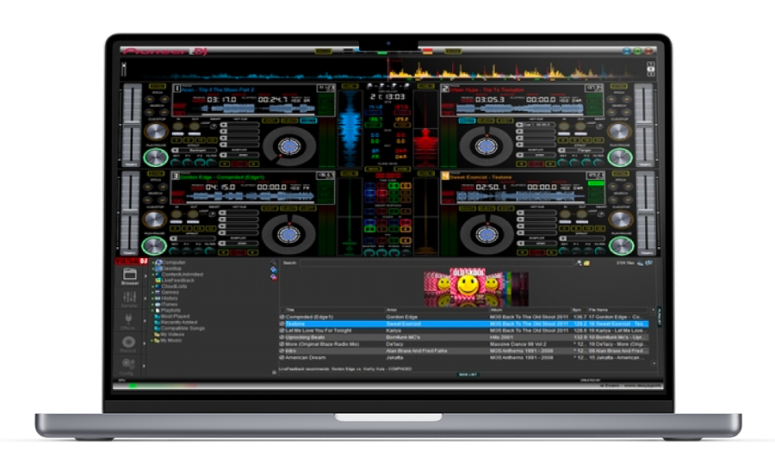Trigger the first hot cue slot on deck 1
775x469 pixels.
click(240, 125)
